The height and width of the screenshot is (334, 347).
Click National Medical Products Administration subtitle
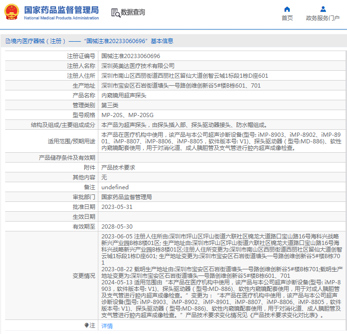(x=61, y=18)
